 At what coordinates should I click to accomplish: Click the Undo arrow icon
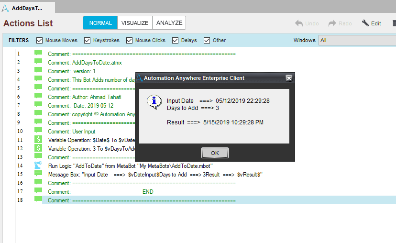299,23
